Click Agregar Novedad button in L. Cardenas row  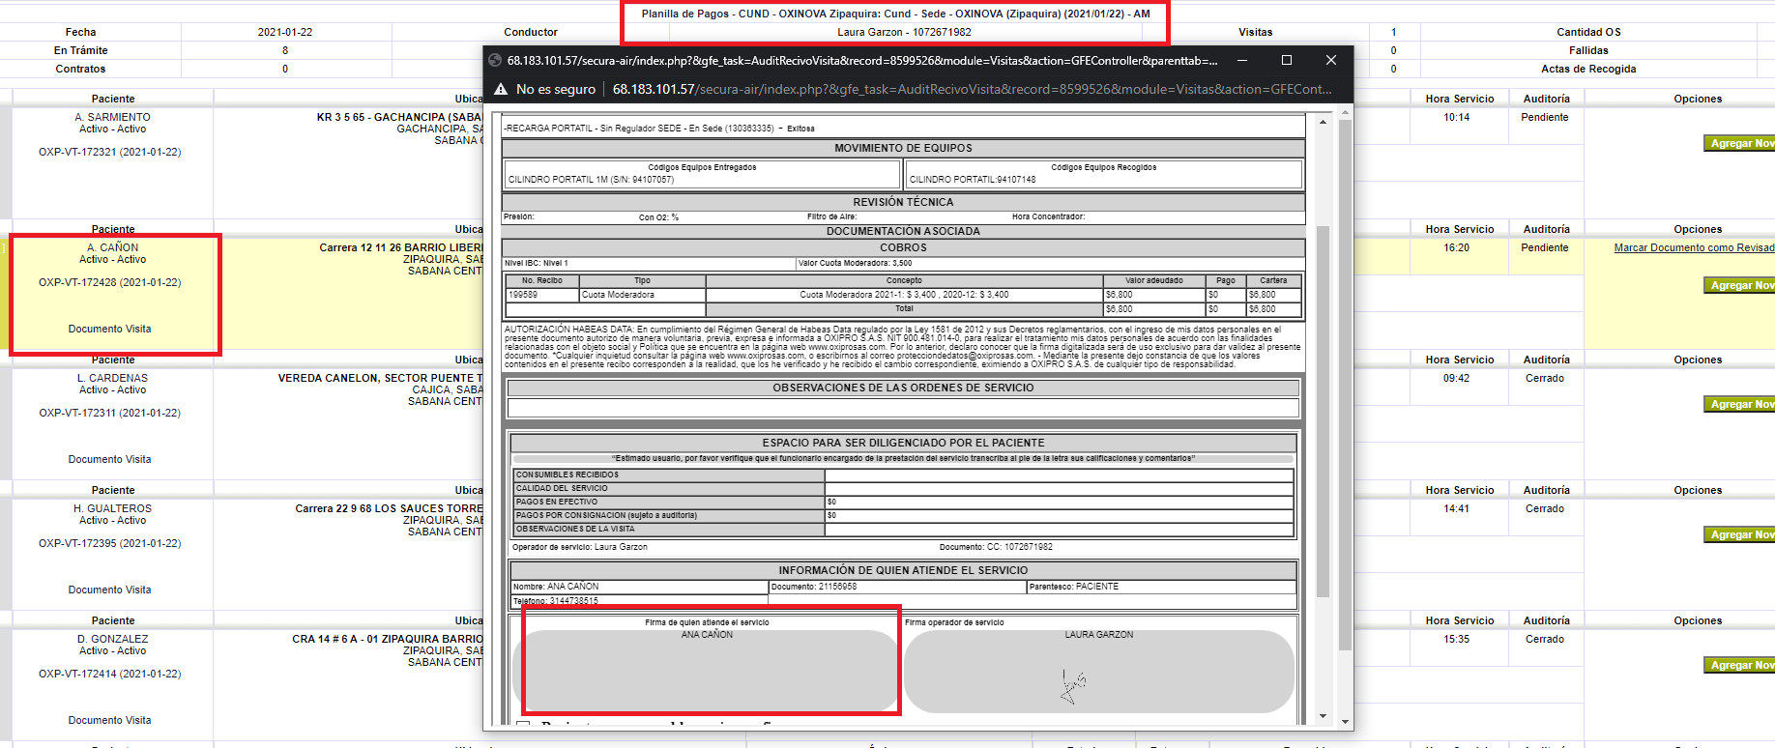pyautogui.click(x=1739, y=404)
